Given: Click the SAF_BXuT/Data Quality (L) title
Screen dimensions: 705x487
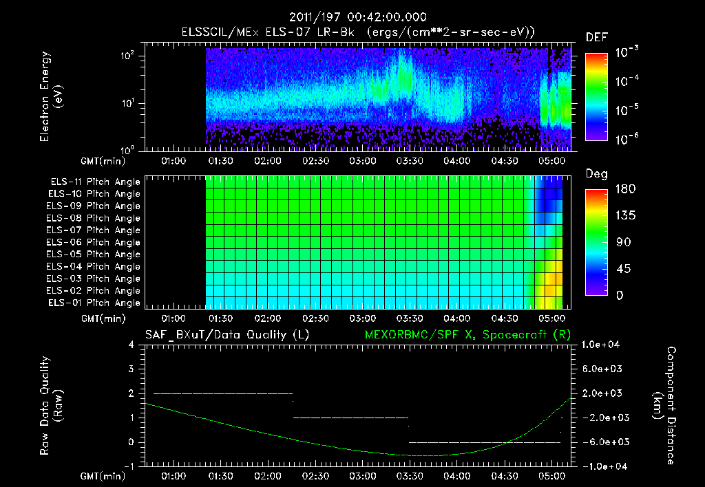Looking at the screenshot, I should (x=227, y=335).
